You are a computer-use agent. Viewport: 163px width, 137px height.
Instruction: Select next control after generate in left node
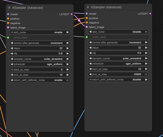click(x=68, y=43)
